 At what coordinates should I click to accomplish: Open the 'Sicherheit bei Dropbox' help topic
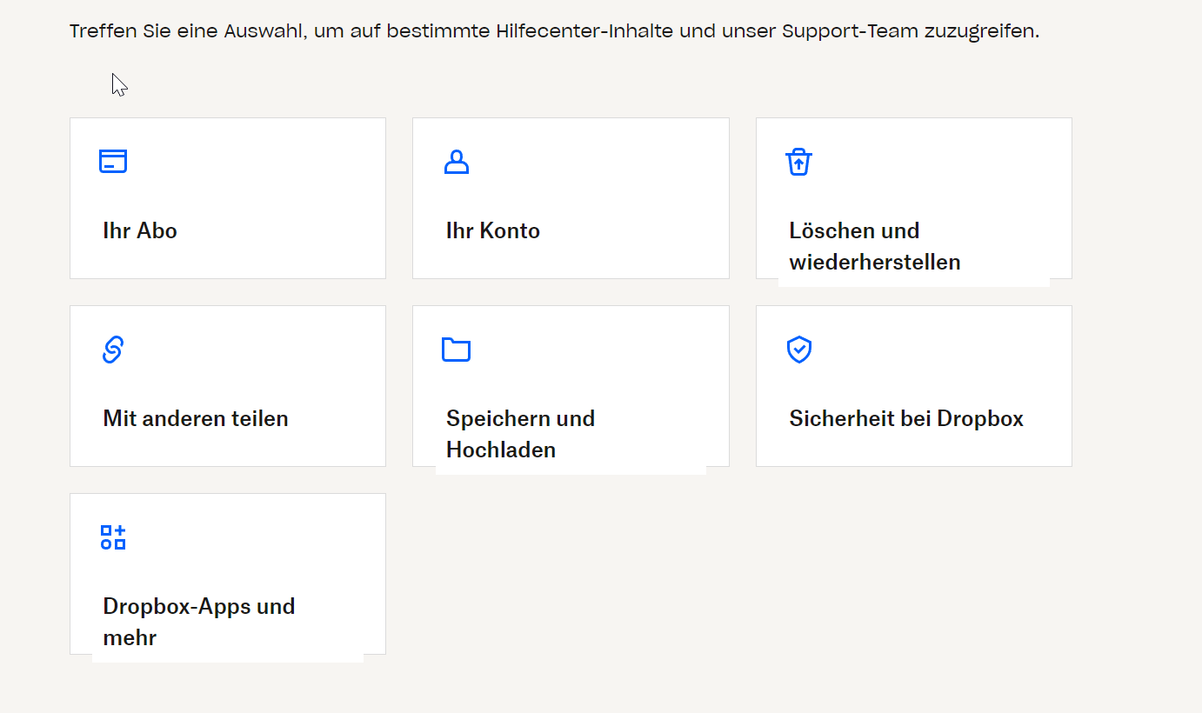tap(906, 418)
